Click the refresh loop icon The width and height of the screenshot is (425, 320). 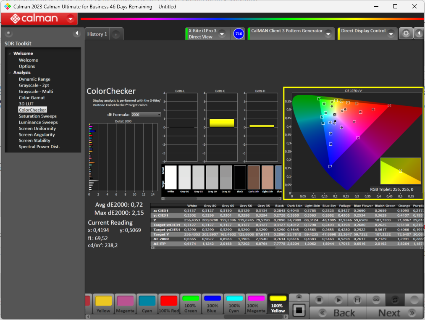click(395, 300)
